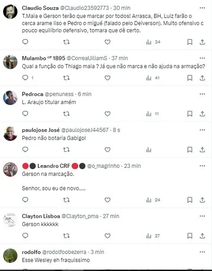Reply to Claudio Souza's tweet
Viewport: 212px width, 271px height.
point(25,42)
